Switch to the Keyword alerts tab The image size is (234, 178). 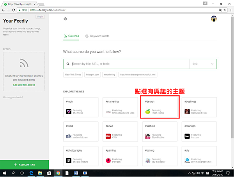click(97, 36)
